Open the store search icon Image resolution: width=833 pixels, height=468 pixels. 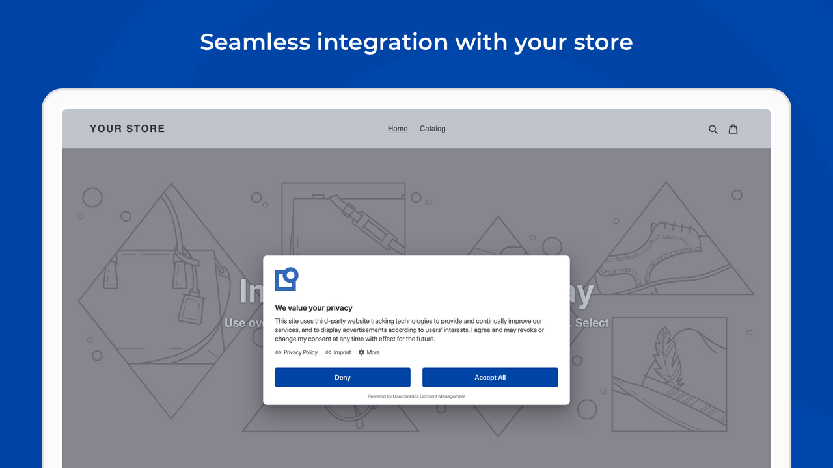713,129
